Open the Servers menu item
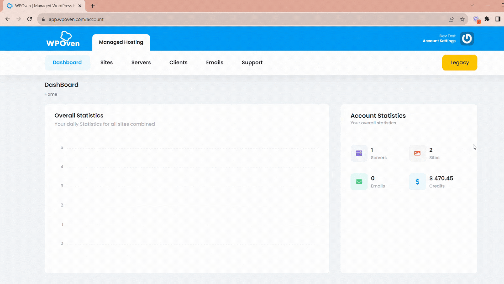 click(x=141, y=63)
